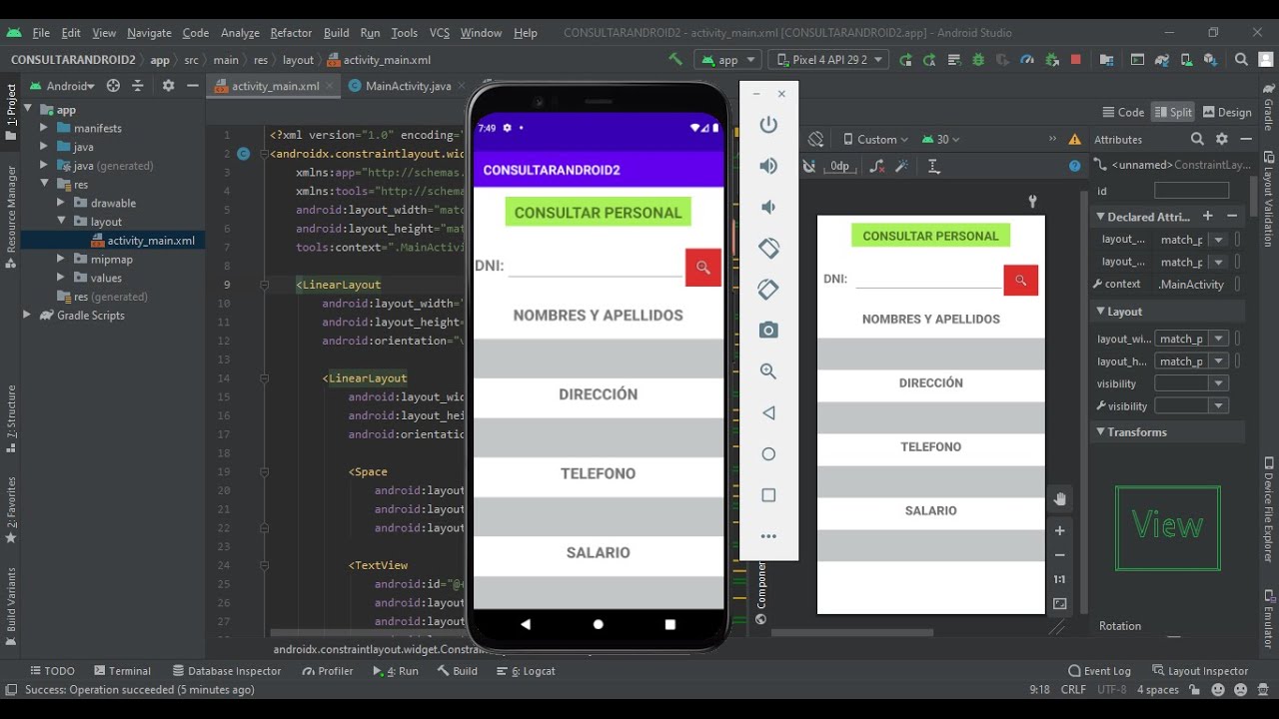Collapse the Declared Attributes section
Viewport: 1279px width, 719px height.
[x=1101, y=217]
